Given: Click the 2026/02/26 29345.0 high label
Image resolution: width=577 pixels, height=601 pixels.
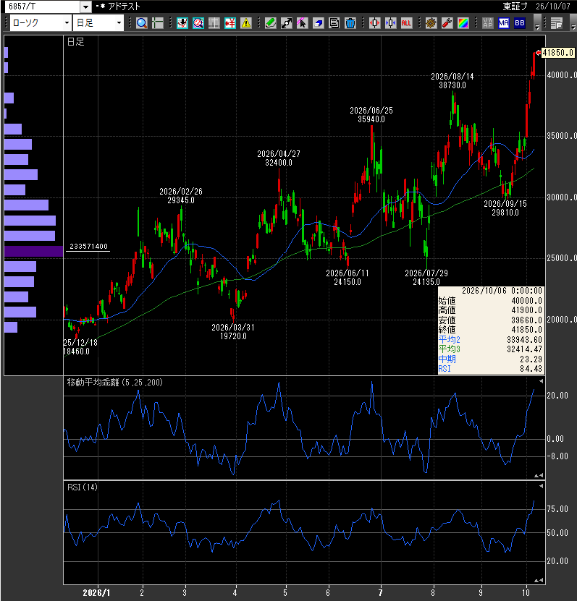Looking at the screenshot, I should click(x=181, y=195).
